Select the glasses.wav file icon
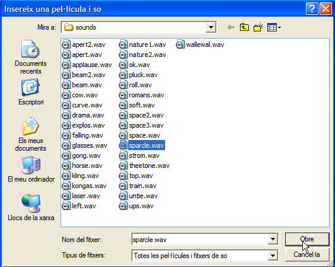 point(66,145)
